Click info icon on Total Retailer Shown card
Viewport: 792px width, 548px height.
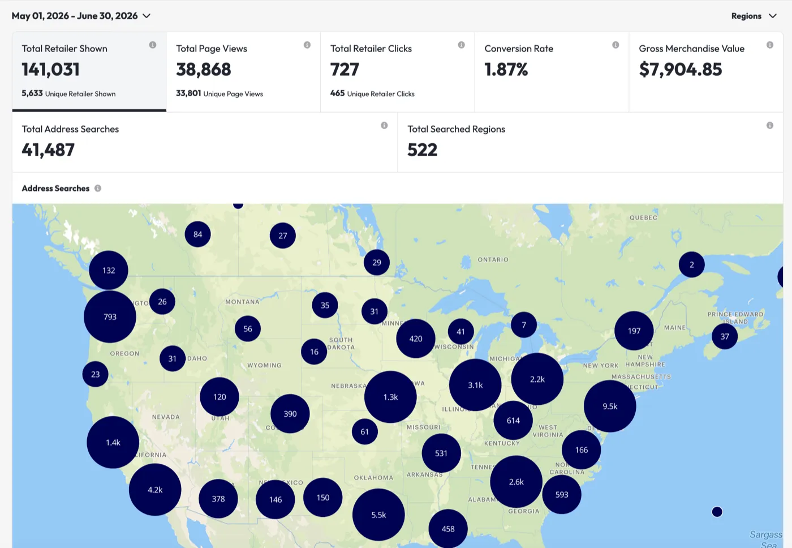coord(153,45)
